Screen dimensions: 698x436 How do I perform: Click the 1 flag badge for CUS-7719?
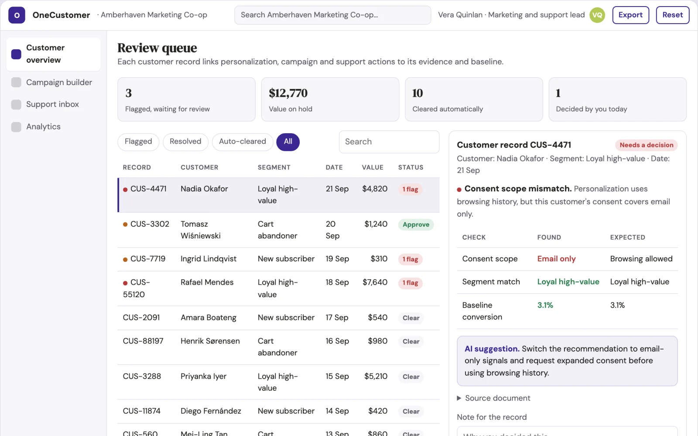[410, 259]
